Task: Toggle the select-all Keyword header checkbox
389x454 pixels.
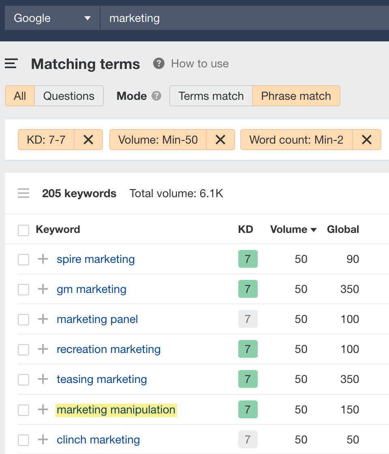Action: (24, 230)
